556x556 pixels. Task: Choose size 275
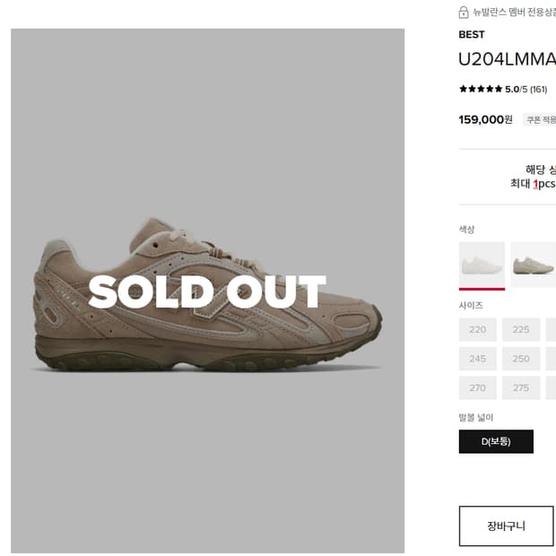tap(521, 387)
